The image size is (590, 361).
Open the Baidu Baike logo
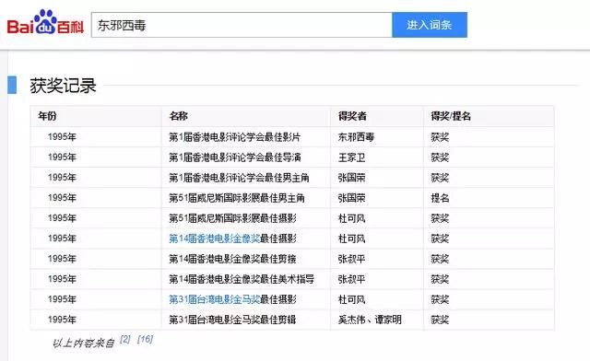coord(45,22)
